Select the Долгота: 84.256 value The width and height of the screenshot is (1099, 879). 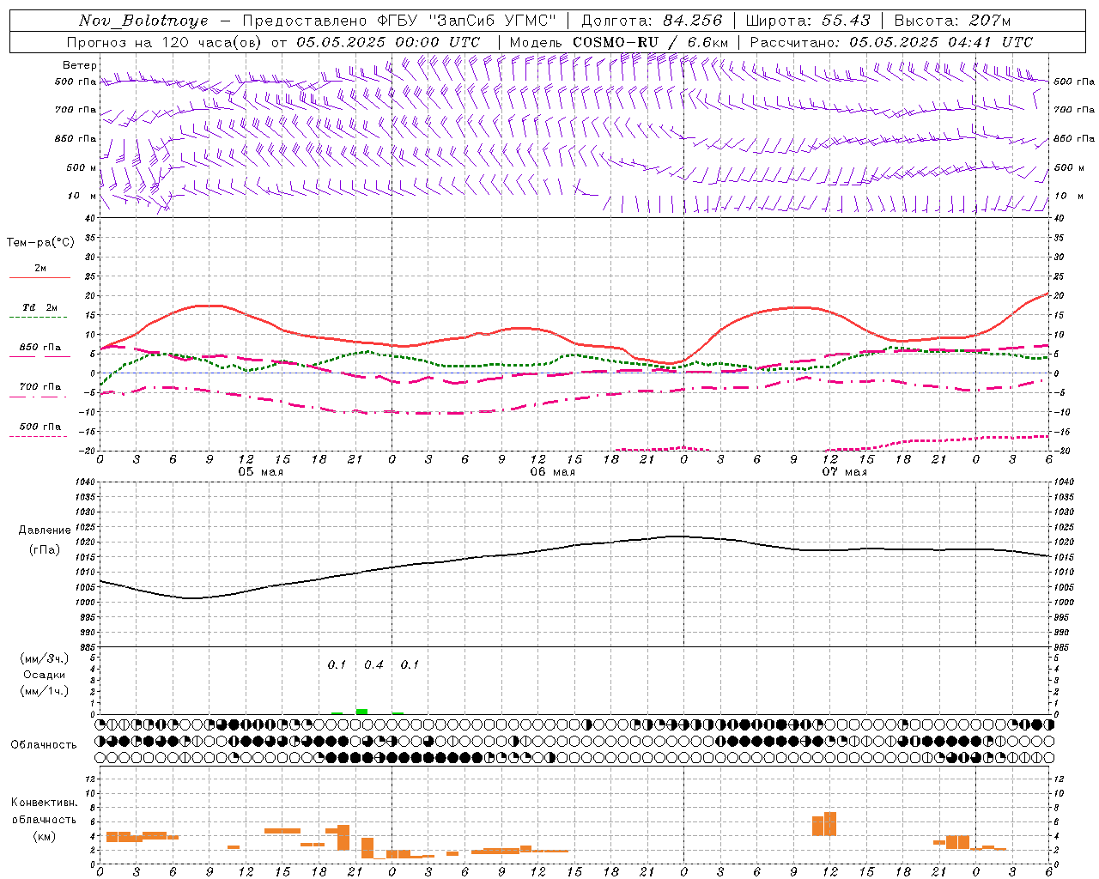(x=652, y=21)
